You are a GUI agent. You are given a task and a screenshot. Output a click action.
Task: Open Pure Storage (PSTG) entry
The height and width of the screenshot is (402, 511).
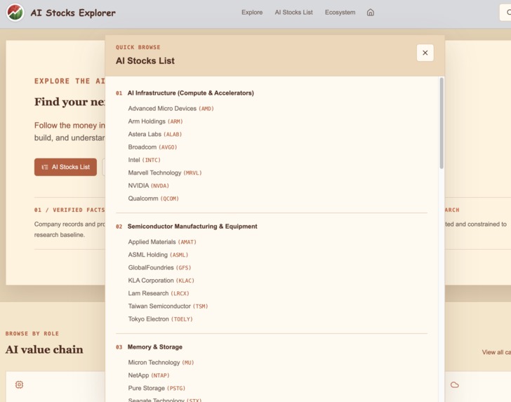point(157,388)
